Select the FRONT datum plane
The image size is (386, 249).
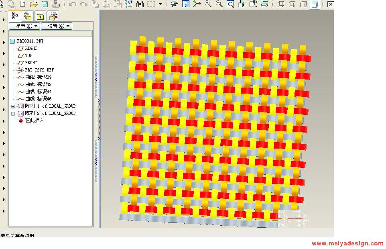[31, 63]
